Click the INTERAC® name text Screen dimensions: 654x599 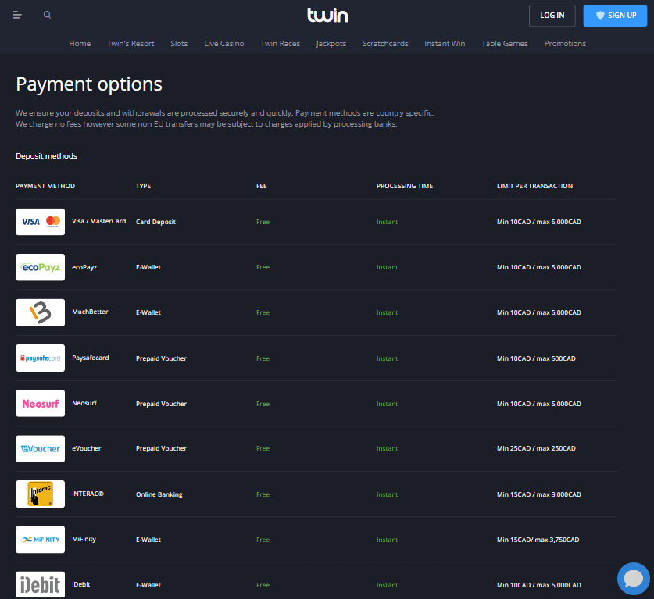[x=88, y=494]
